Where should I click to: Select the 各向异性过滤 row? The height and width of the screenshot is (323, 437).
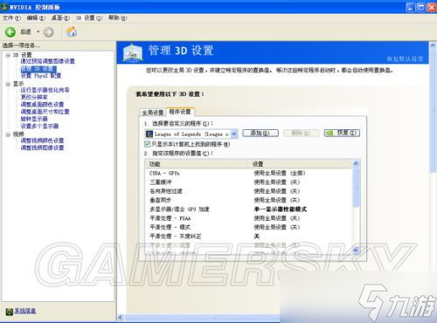tap(249, 191)
